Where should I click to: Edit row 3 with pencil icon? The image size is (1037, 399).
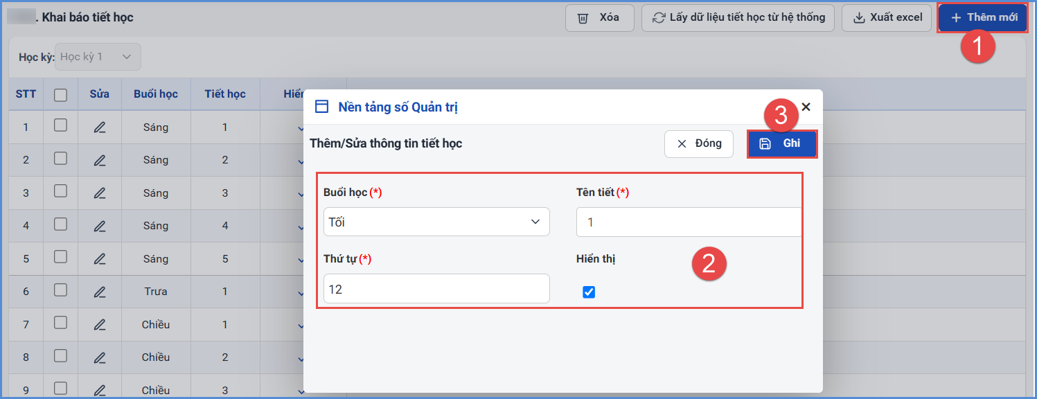click(100, 193)
